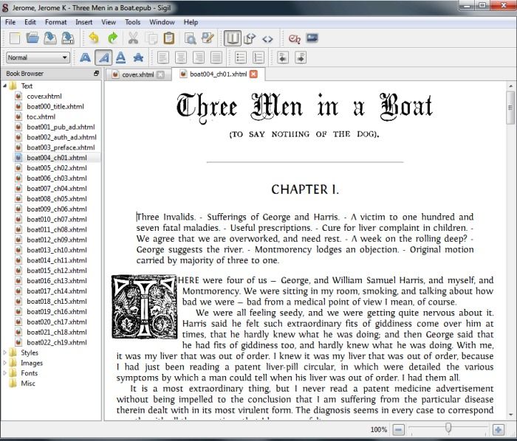Open the View menu
The width and height of the screenshot is (517, 441).
point(109,22)
